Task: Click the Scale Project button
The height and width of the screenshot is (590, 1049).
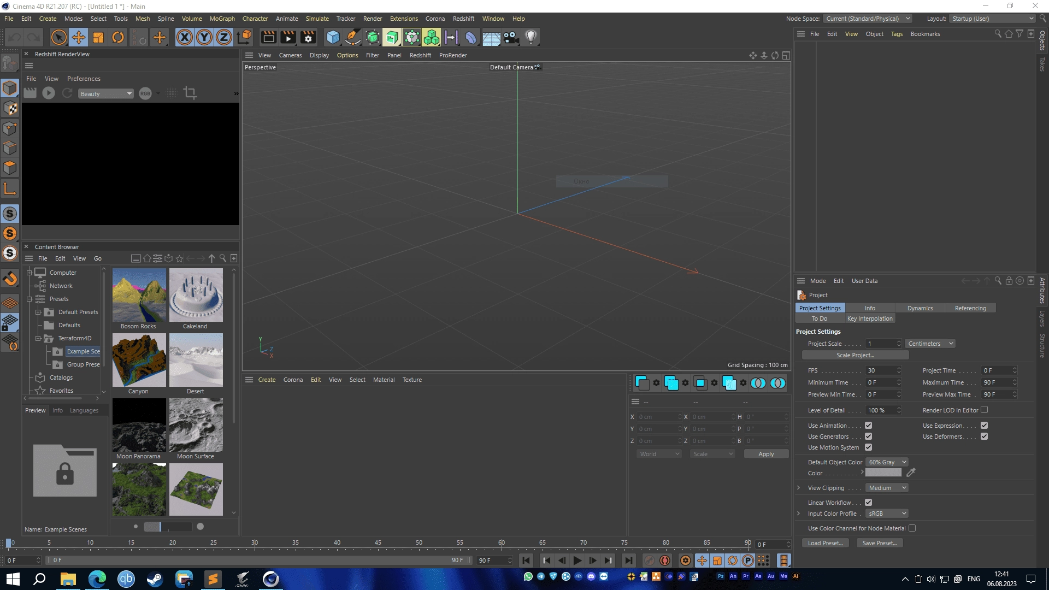Action: pos(855,355)
